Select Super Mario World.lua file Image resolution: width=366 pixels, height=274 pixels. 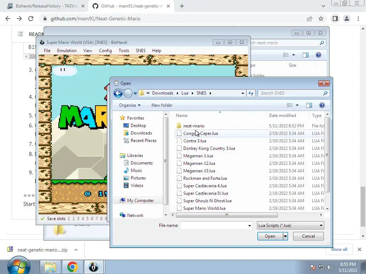click(204, 208)
